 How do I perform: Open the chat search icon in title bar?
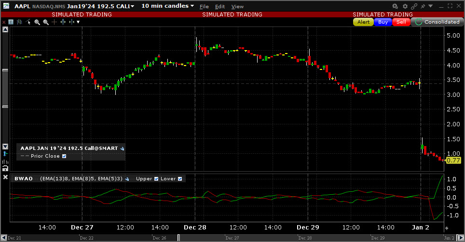[395, 6]
